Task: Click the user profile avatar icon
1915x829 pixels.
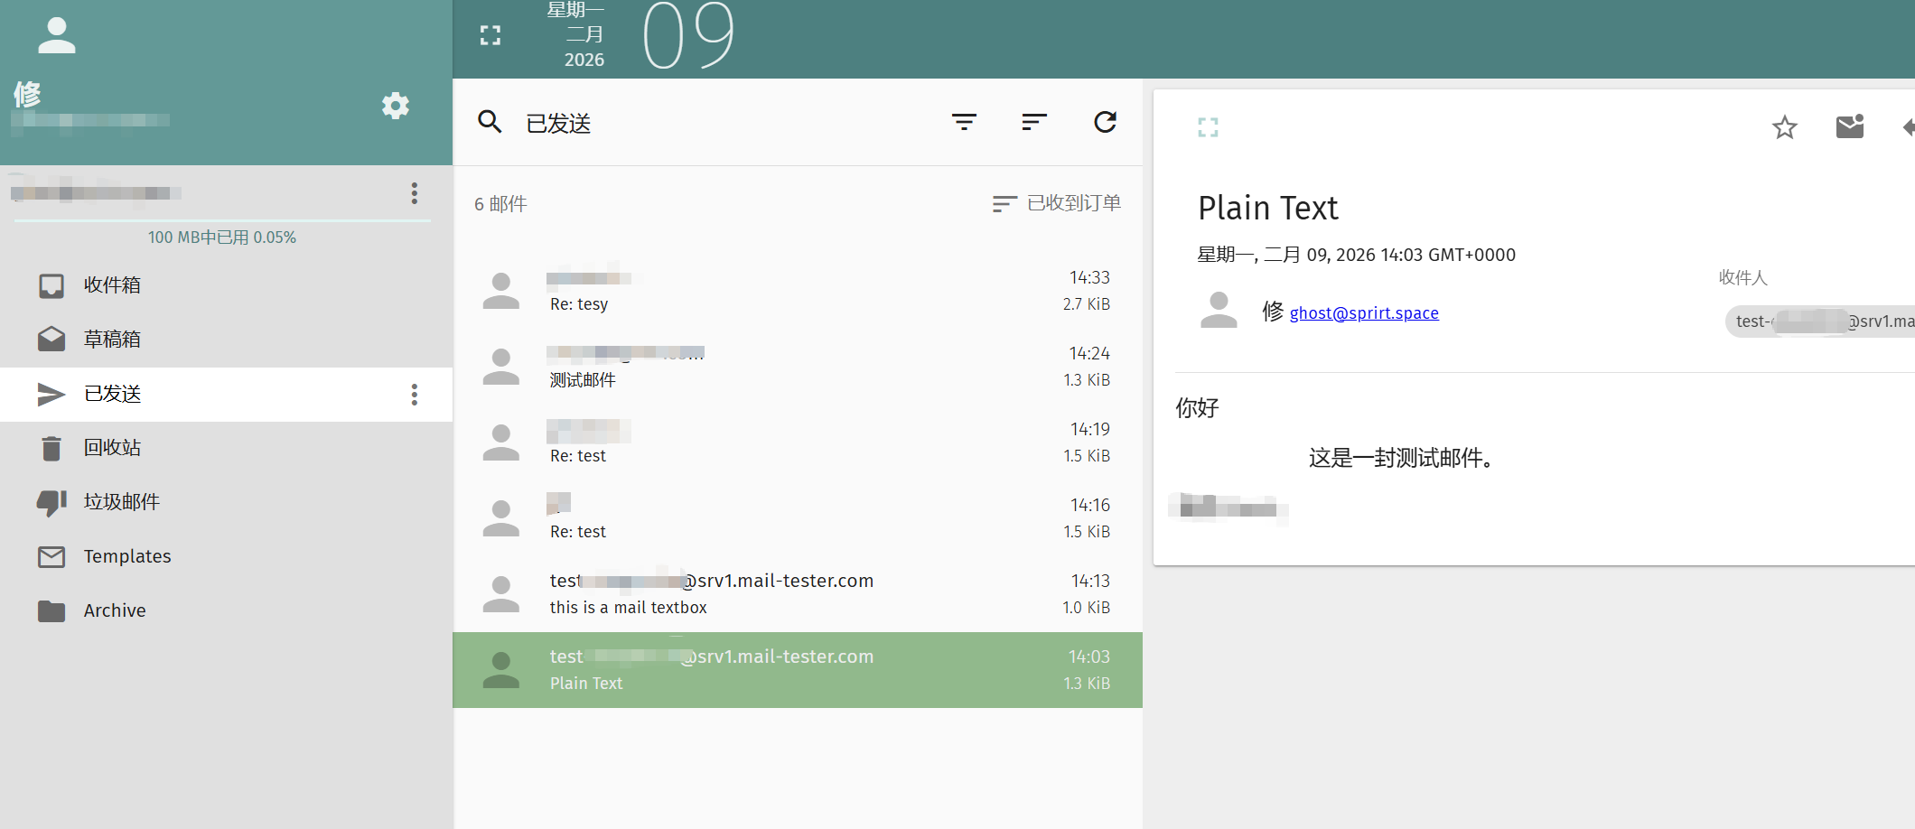Action: point(57,36)
